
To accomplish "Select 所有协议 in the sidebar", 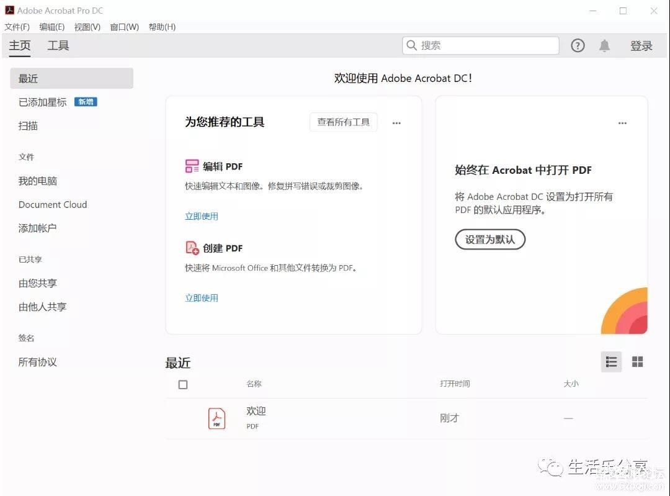I will pos(38,362).
